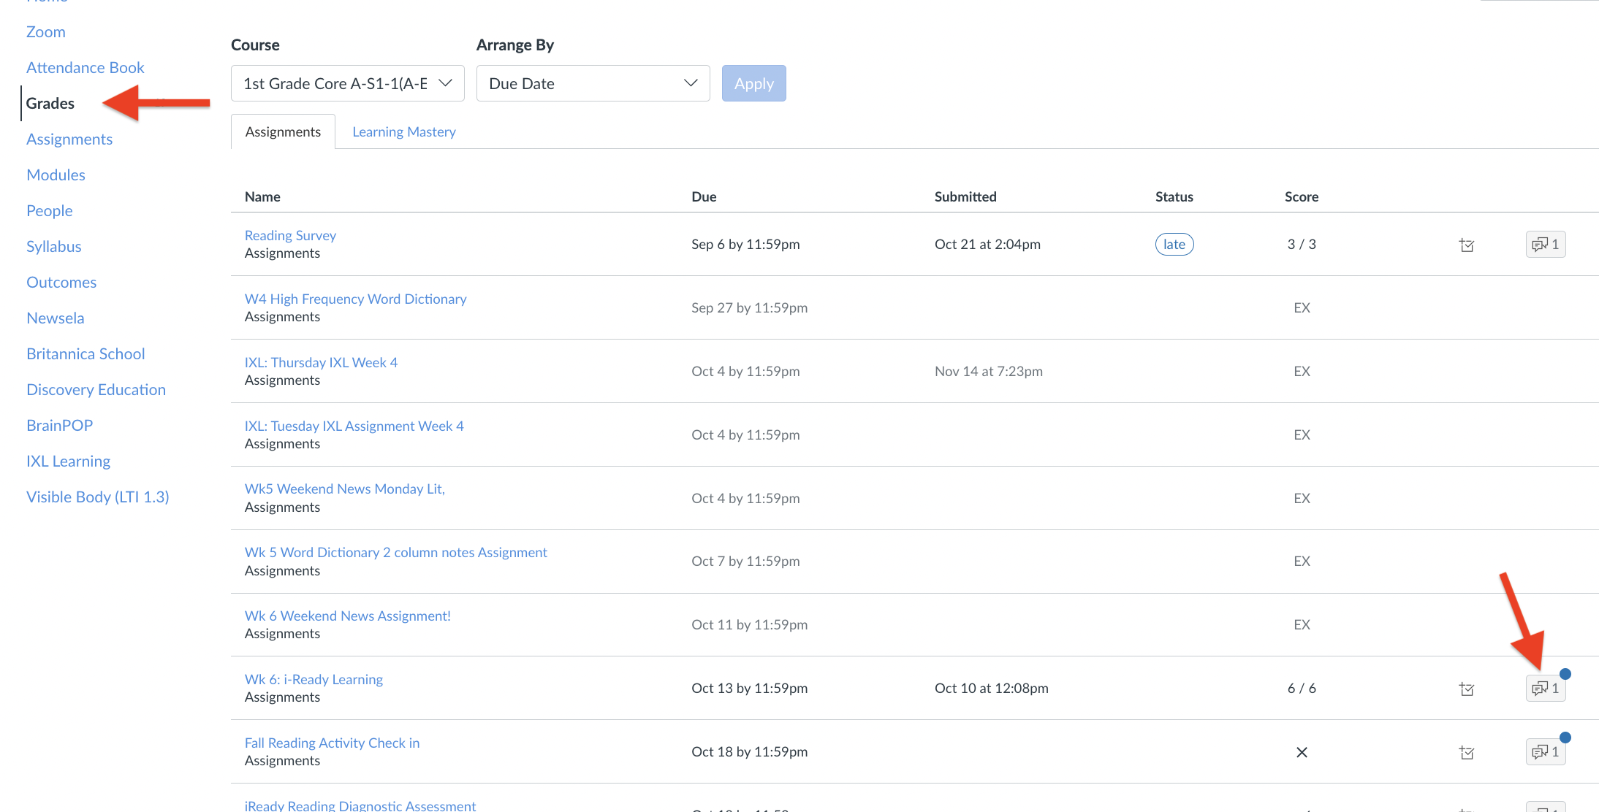
Task: Click the 3 / 3 score
Action: click(x=1302, y=245)
